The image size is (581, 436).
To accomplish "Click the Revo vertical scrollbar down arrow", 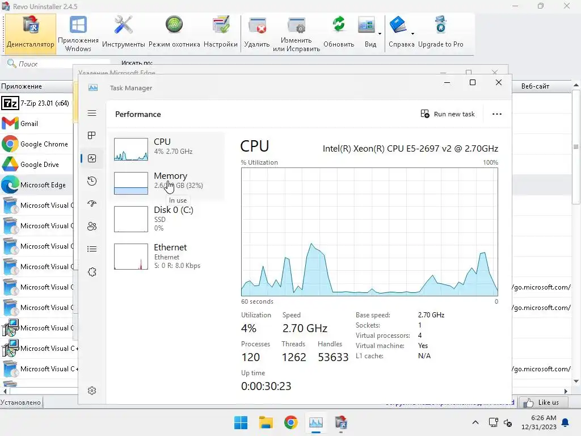I will tap(576, 381).
